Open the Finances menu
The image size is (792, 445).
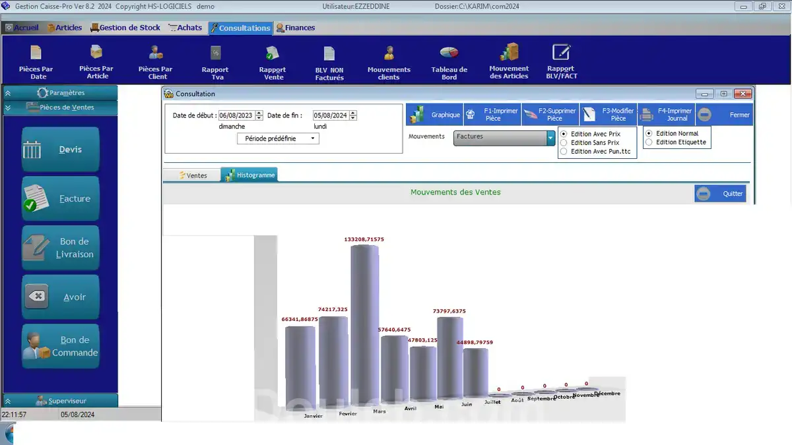(x=297, y=28)
